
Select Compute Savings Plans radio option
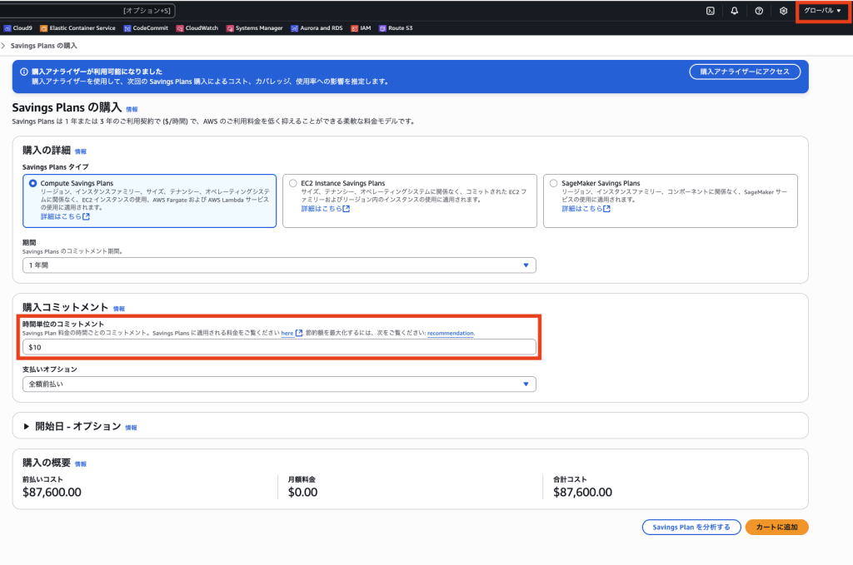pyautogui.click(x=33, y=183)
